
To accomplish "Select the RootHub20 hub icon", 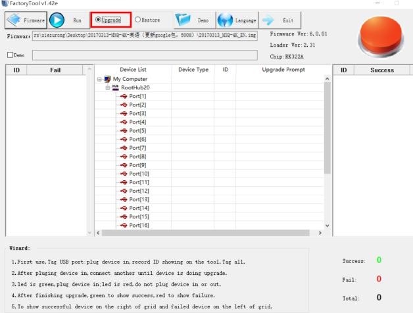I will (115, 87).
